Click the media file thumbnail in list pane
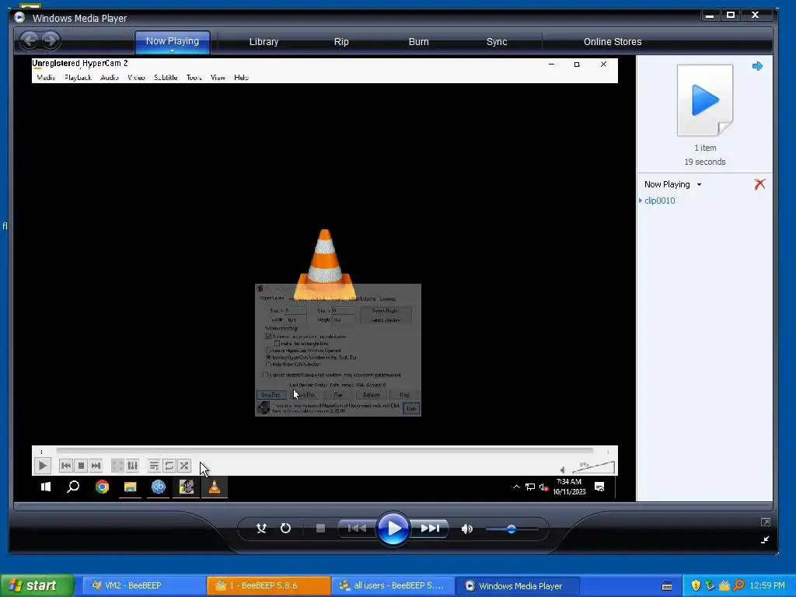The width and height of the screenshot is (796, 597). [x=705, y=100]
